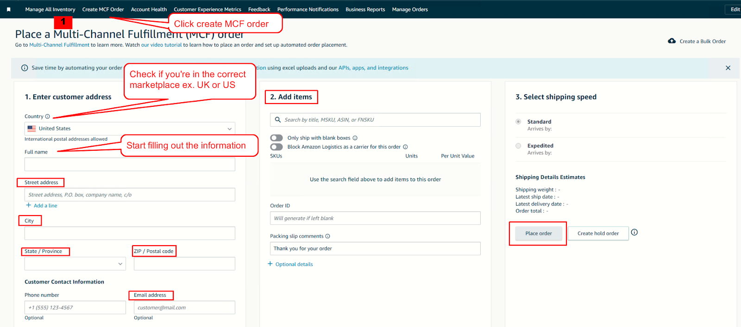Expand Optional details section
The height and width of the screenshot is (327, 741).
[x=294, y=265]
